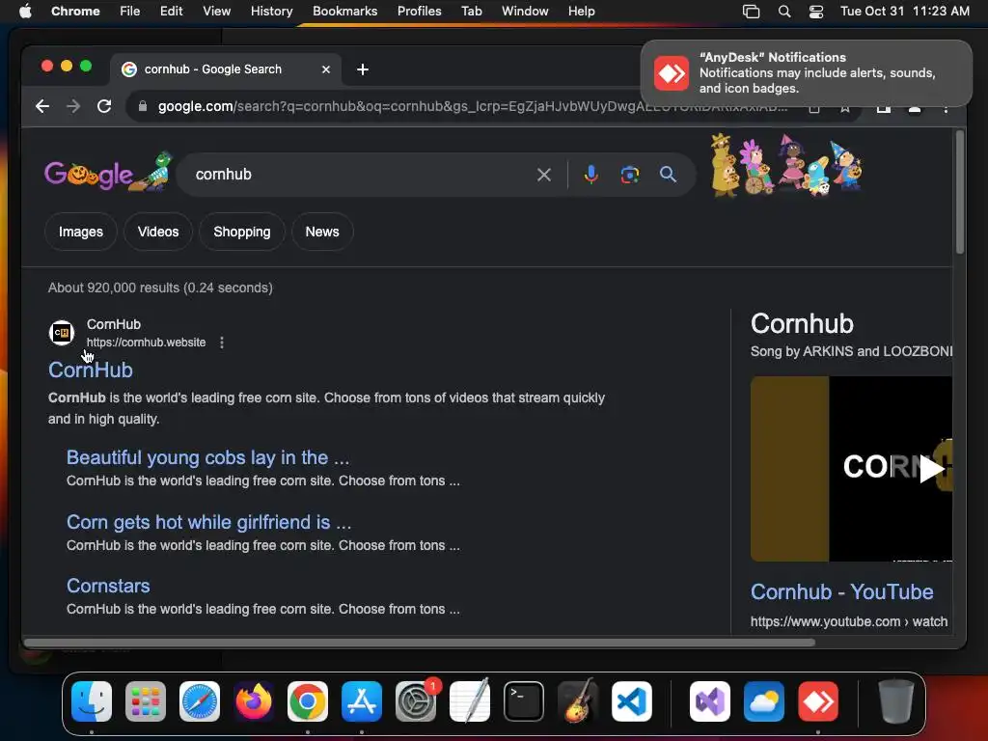
Task: Open Google Lens image search icon
Action: point(629,175)
